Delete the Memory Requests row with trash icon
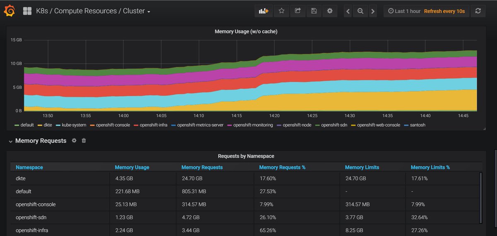 tap(84, 141)
